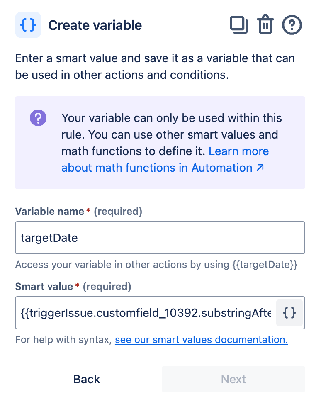Viewport: 321px width, 409px height.
Task: Click the trash bin icon in header
Action: 265,24
